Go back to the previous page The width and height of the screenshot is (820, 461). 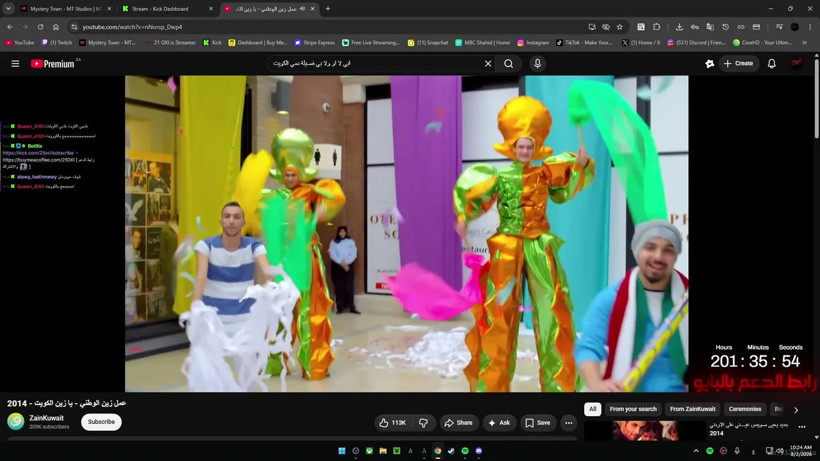tap(10, 27)
